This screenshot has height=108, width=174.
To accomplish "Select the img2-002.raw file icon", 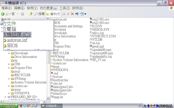I will point(91,22).
